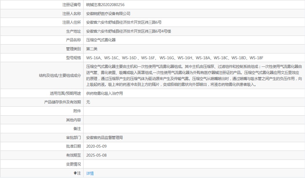Click the 型号规格 label
The image size is (305, 178).
pyautogui.click(x=73, y=58)
